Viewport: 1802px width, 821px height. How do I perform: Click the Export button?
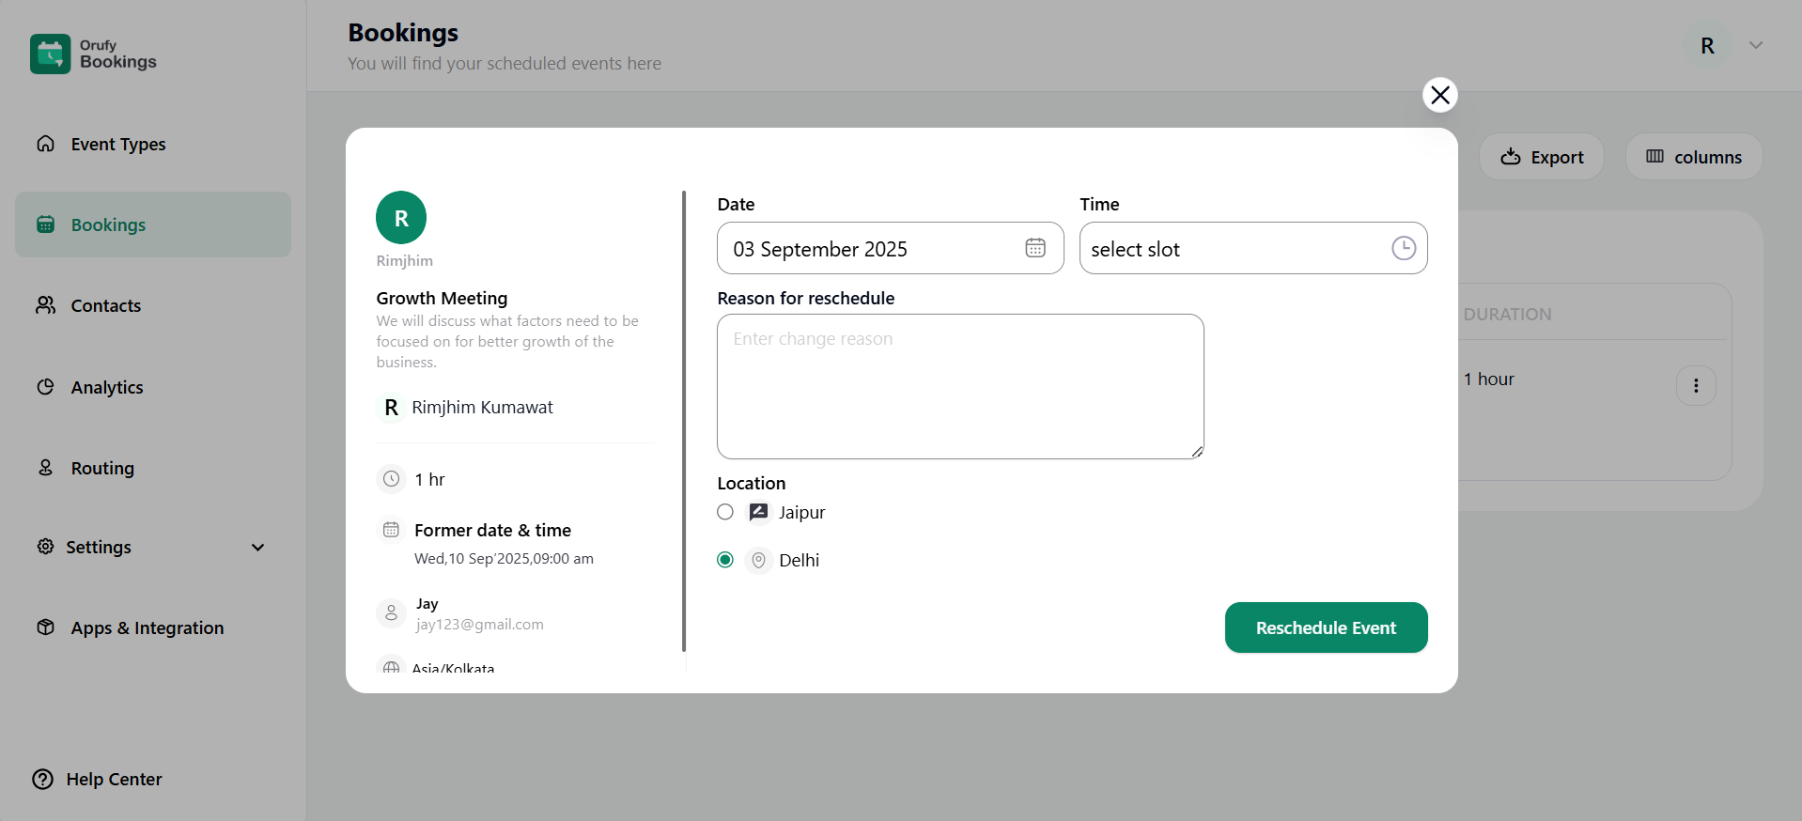(1541, 157)
